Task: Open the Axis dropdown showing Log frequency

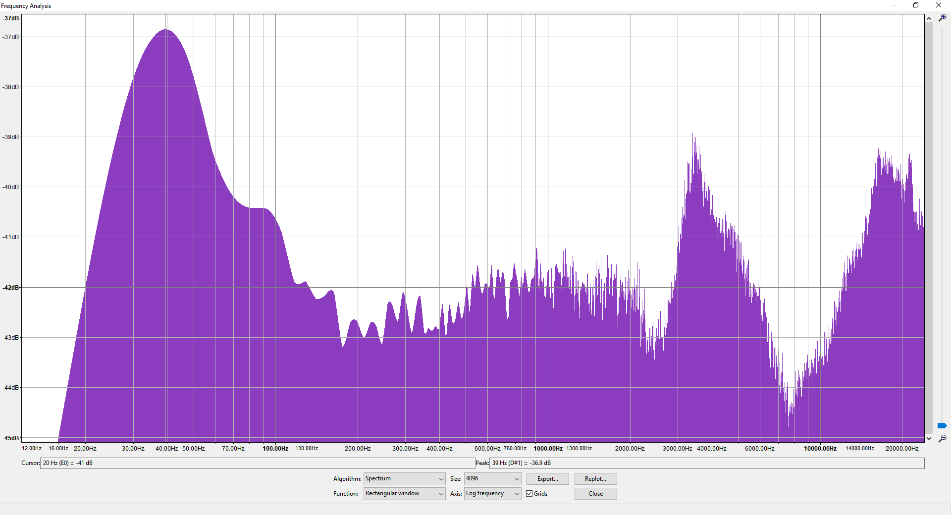Action: coord(492,494)
